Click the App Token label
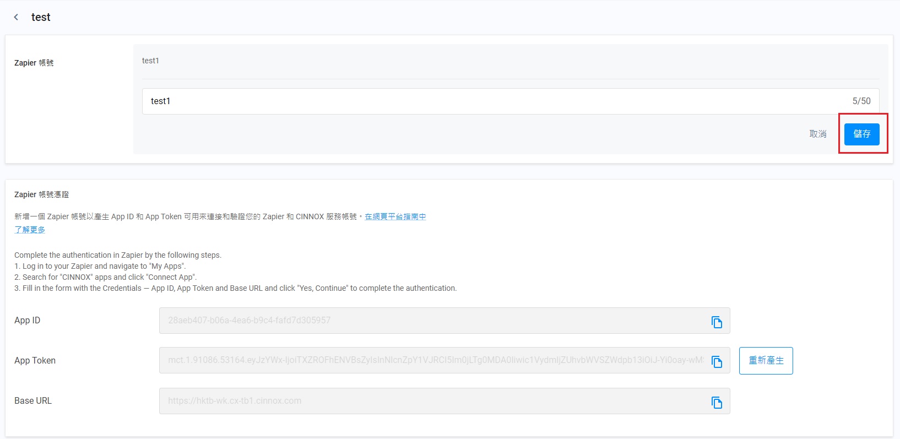Screen dimensions: 900x439 [35, 361]
